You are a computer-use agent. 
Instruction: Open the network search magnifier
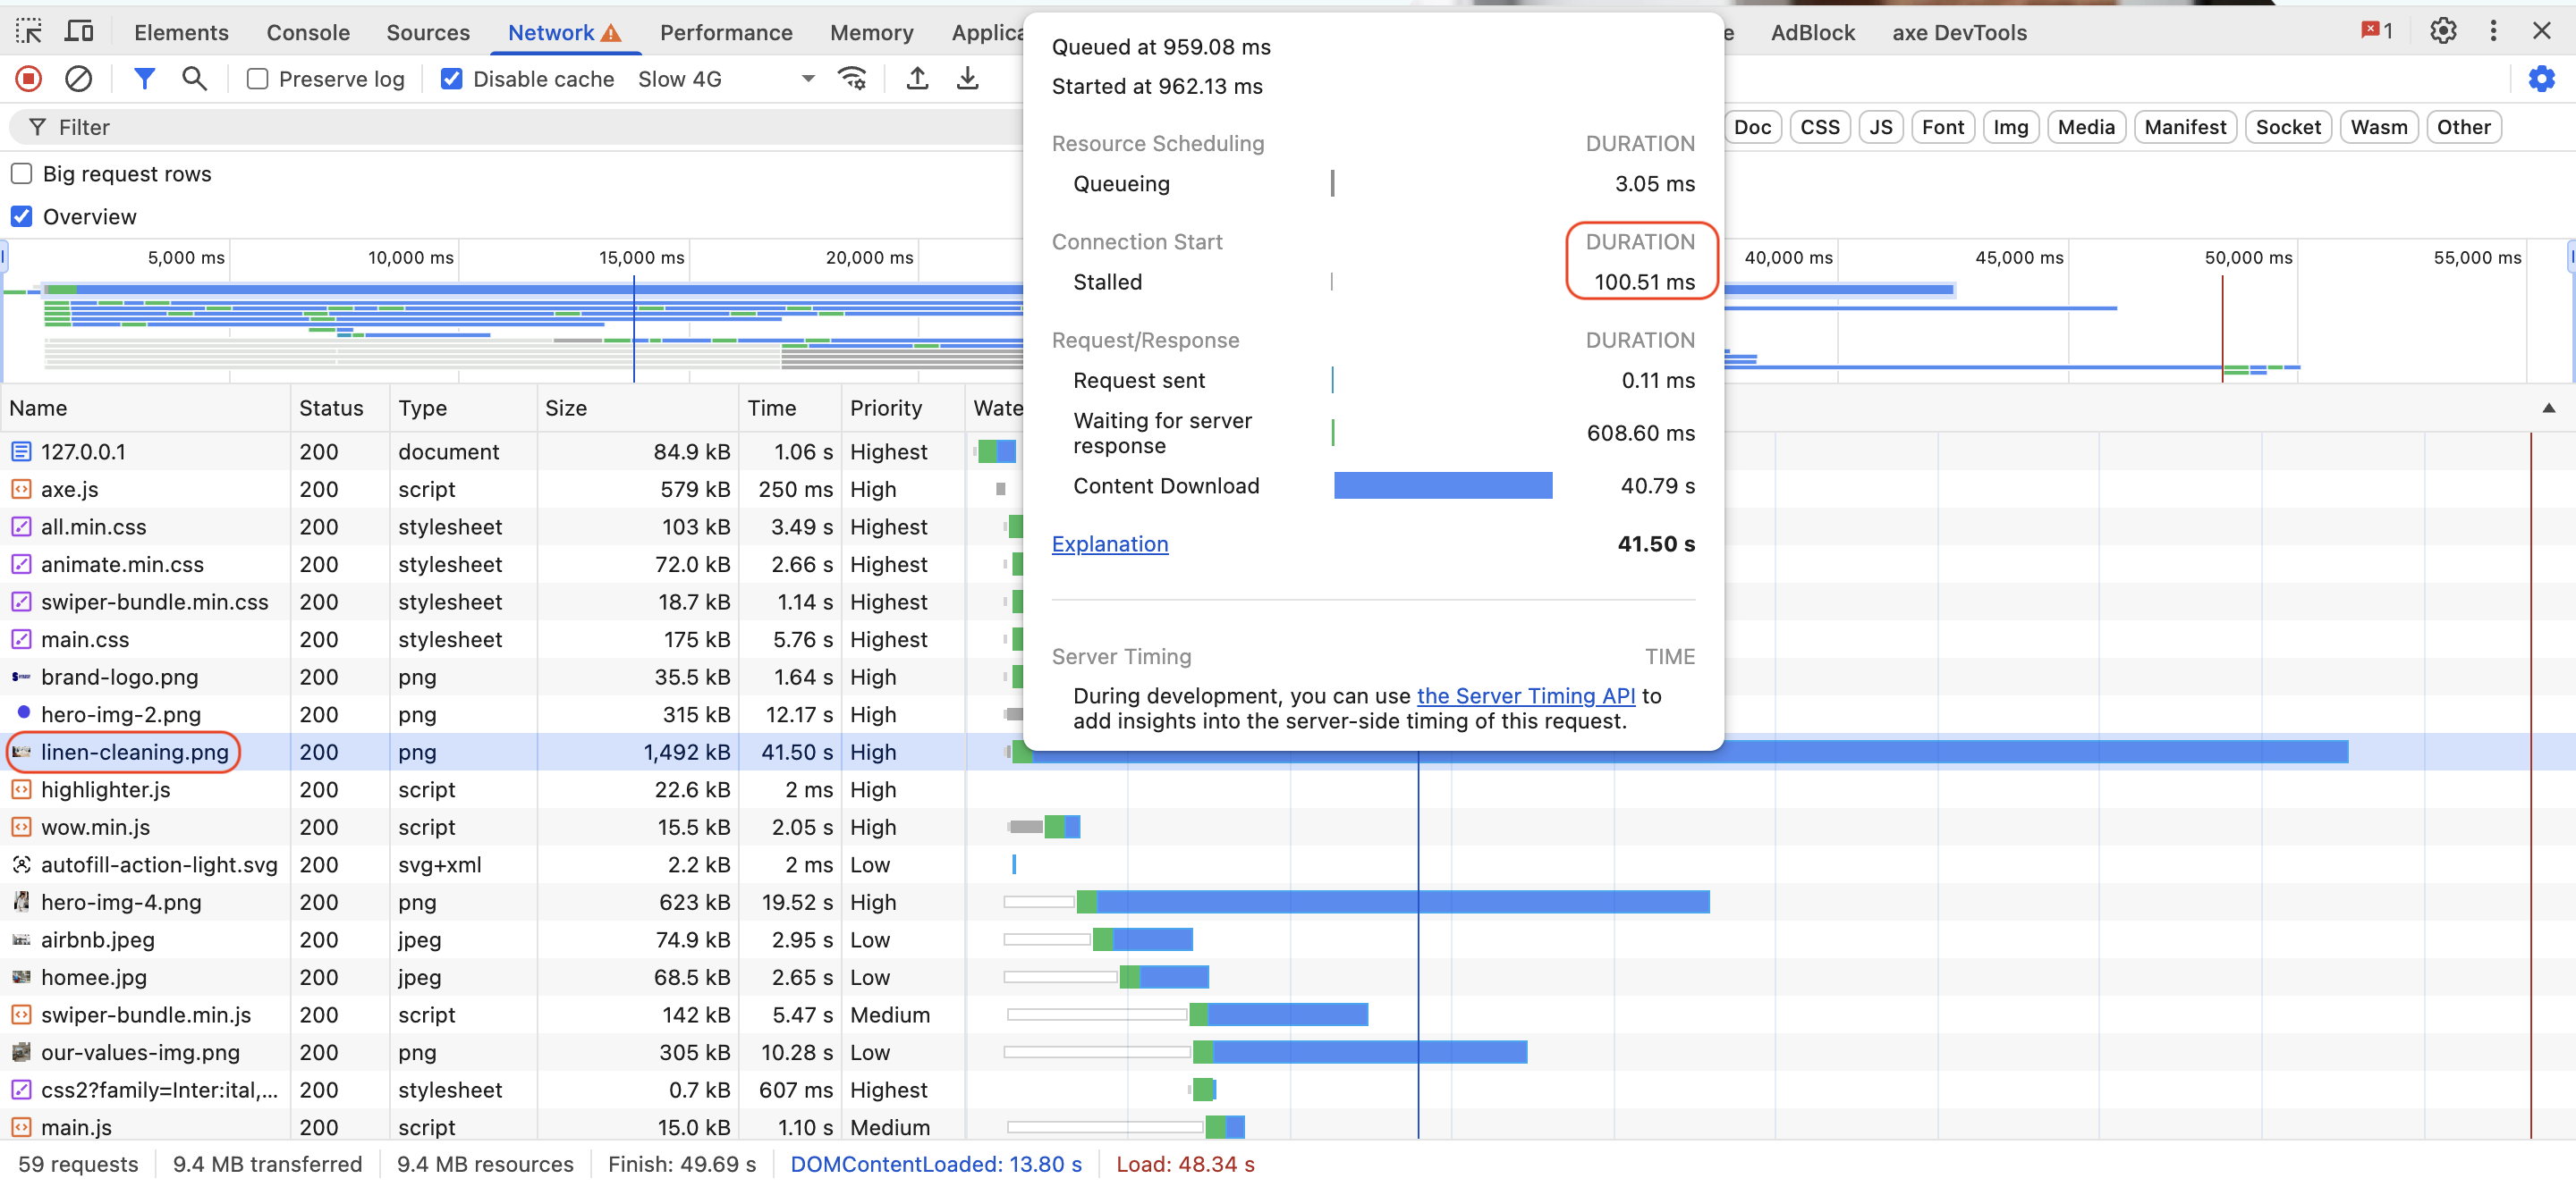pyautogui.click(x=194, y=79)
